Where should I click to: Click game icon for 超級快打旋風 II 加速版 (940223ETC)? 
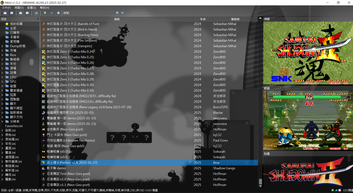point(44,96)
